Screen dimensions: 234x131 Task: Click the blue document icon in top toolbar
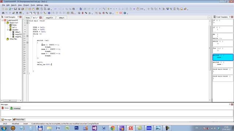80,9
